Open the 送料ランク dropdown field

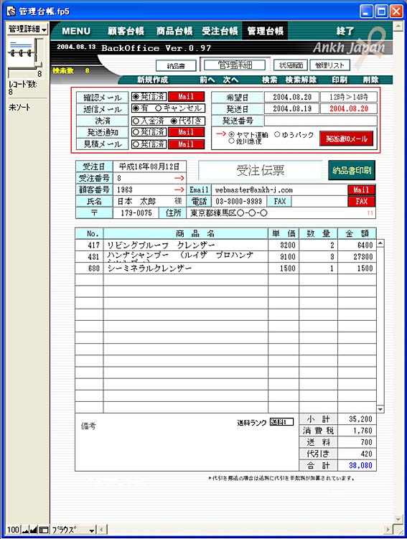[x=281, y=422]
